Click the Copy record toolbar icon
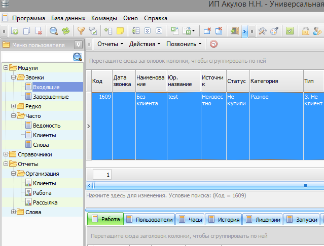This screenshot has width=324, height=246. point(26,31)
